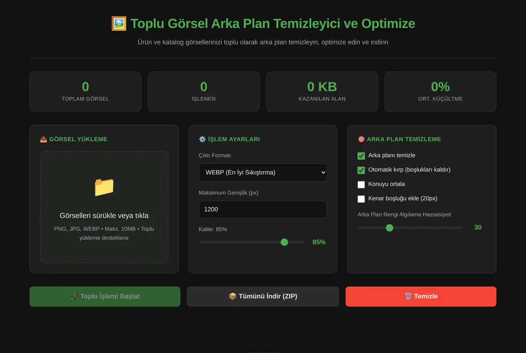The width and height of the screenshot is (526, 353).
Task: Uncheck Arka planı temizle checkbox
Action: click(x=361, y=155)
